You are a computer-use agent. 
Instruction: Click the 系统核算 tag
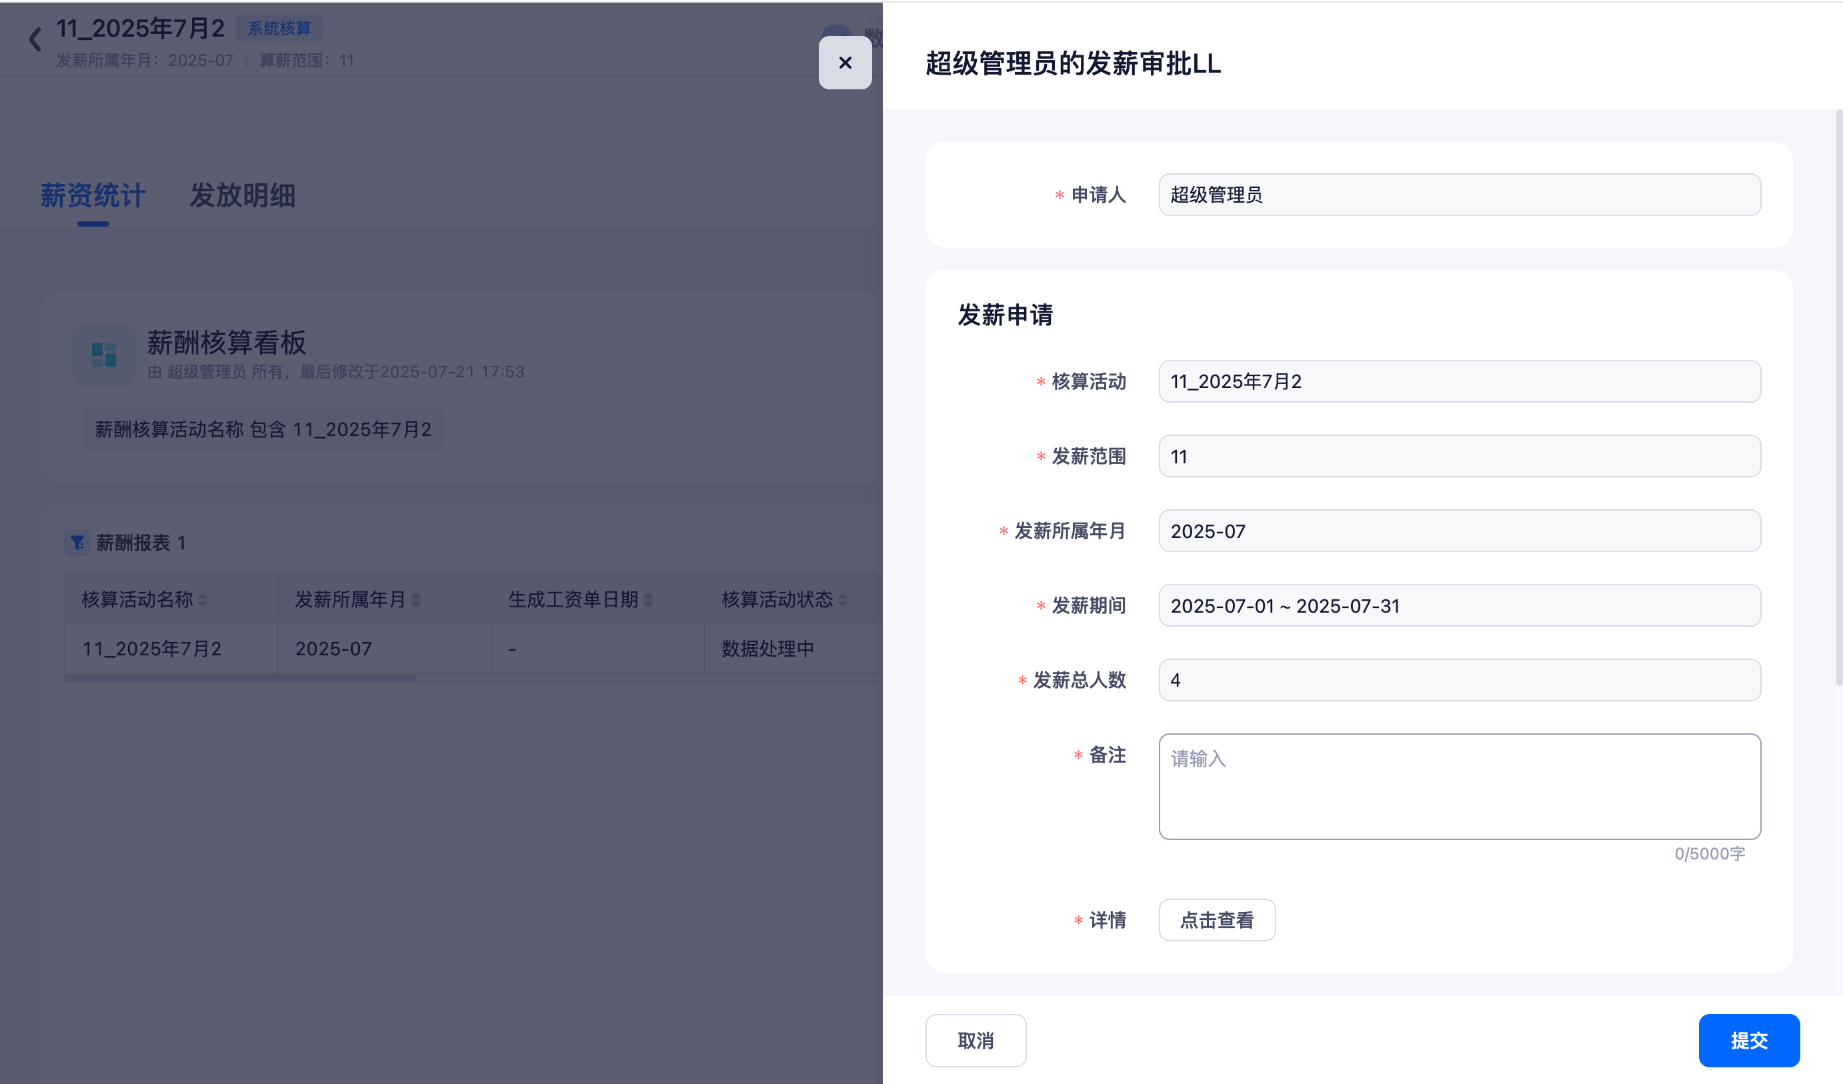click(279, 29)
